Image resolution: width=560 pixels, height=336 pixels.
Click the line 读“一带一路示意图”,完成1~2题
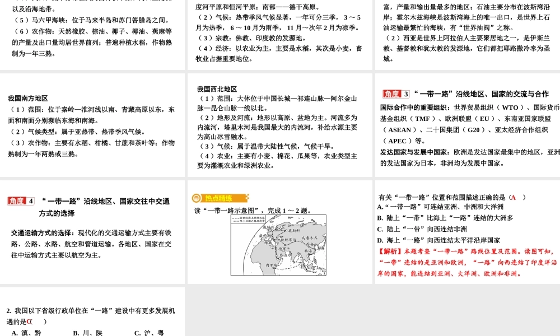pos(253,211)
